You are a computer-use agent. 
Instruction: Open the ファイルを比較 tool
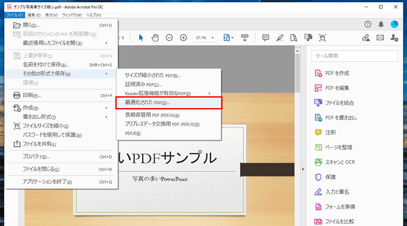click(334, 221)
